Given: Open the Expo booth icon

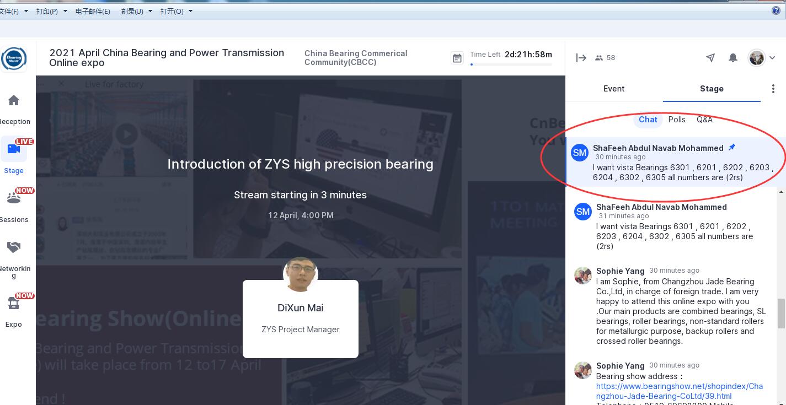Looking at the screenshot, I should [x=14, y=303].
